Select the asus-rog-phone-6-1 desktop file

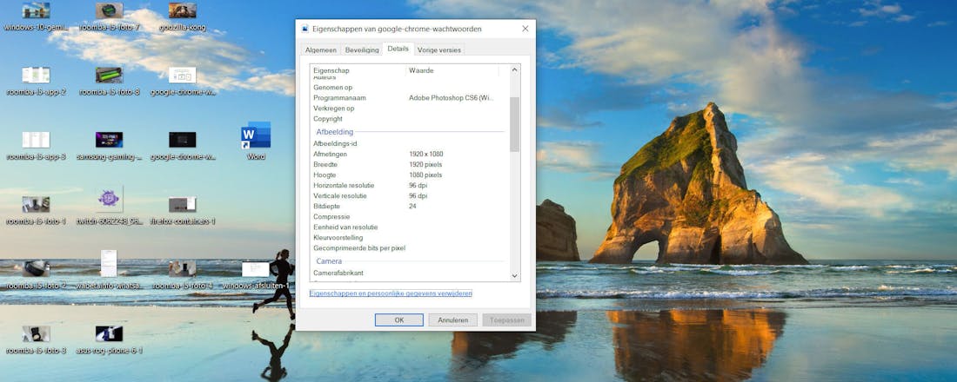coord(110,340)
